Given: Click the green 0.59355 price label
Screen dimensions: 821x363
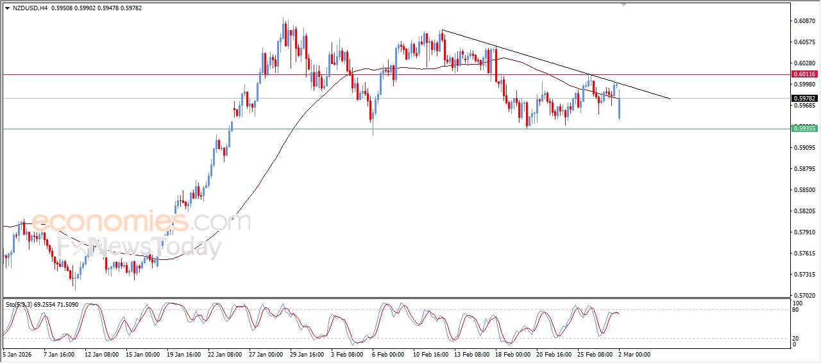Looking at the screenshot, I should pos(804,129).
